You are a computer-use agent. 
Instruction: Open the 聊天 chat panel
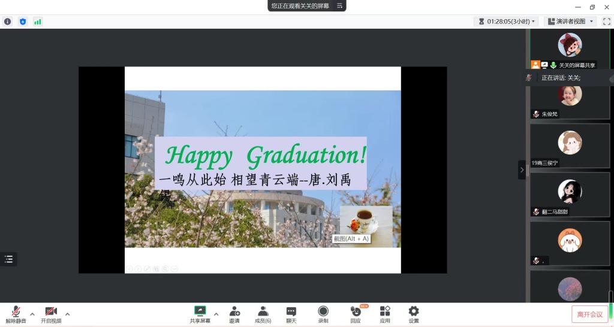point(291,314)
